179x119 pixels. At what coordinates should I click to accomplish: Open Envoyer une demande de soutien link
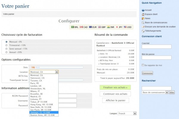[160, 27]
